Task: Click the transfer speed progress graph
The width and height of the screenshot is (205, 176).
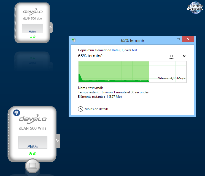Action: coord(132,72)
